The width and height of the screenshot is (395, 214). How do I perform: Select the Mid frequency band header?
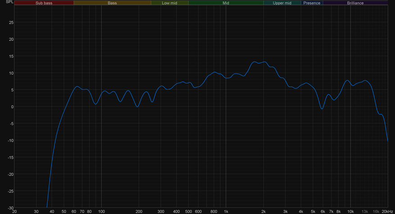click(226, 3)
